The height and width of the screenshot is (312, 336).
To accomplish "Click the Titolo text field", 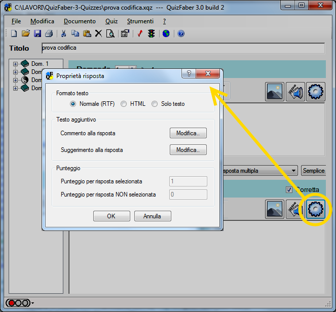I will 182,48.
